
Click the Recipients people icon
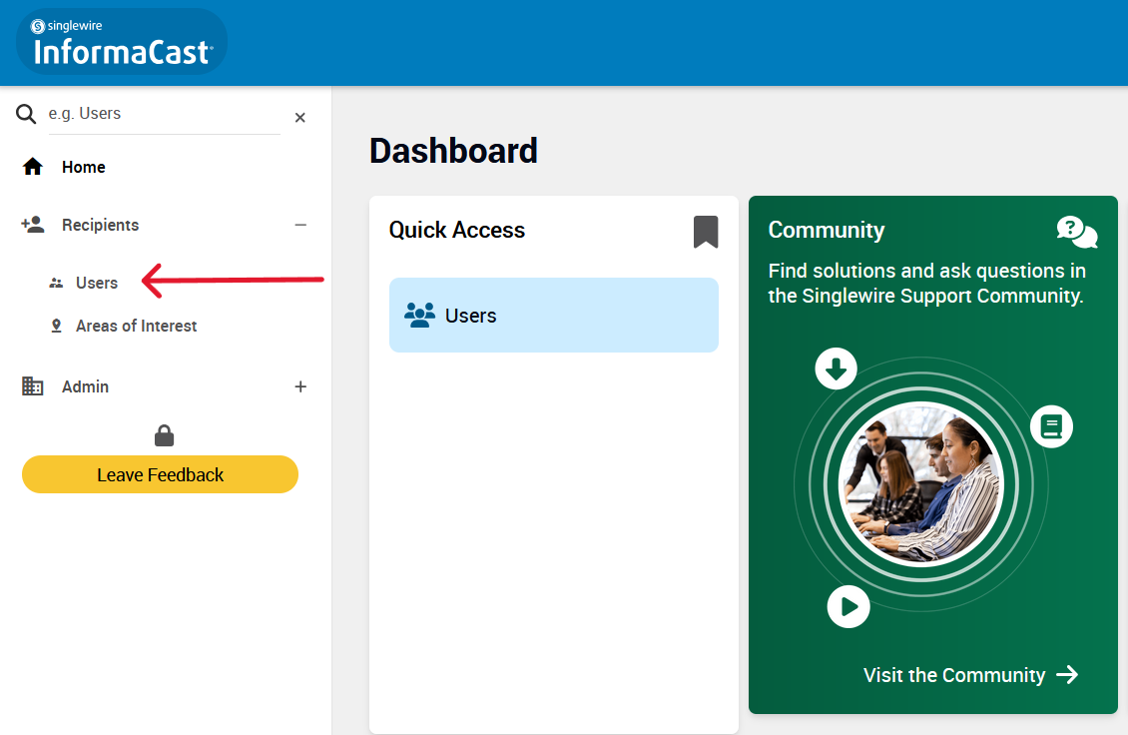click(32, 224)
